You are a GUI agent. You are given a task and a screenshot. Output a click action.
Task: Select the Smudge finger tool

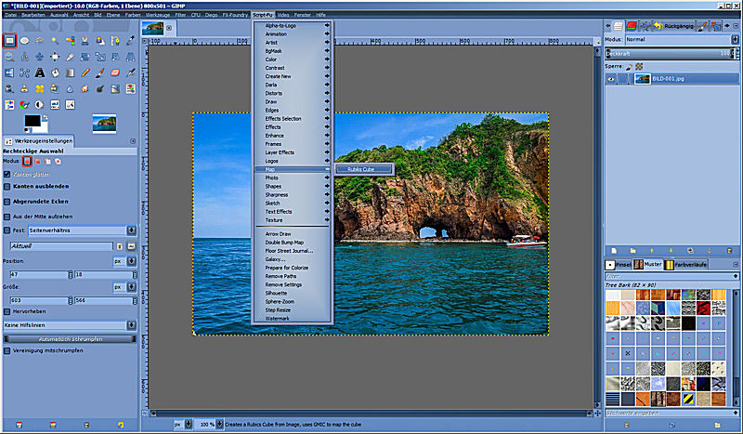pyautogui.click(x=85, y=88)
